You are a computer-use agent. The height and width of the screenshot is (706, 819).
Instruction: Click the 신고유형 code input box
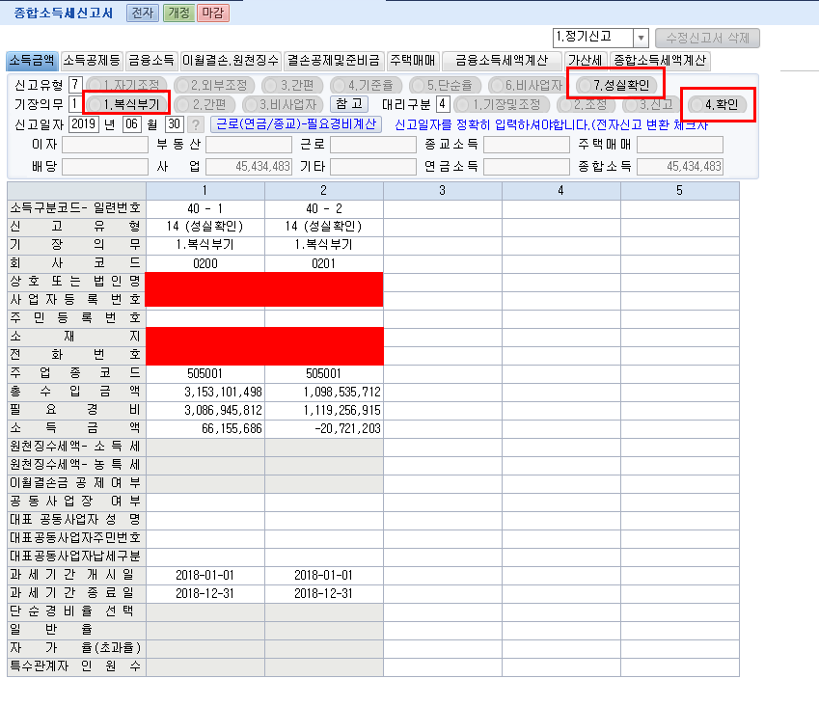tap(75, 85)
